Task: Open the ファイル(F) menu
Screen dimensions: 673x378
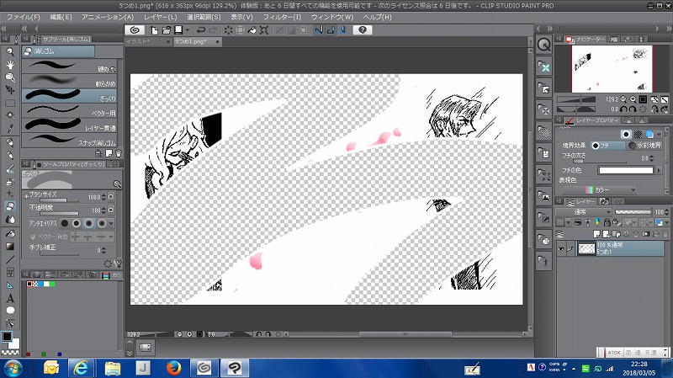Action: (x=24, y=17)
